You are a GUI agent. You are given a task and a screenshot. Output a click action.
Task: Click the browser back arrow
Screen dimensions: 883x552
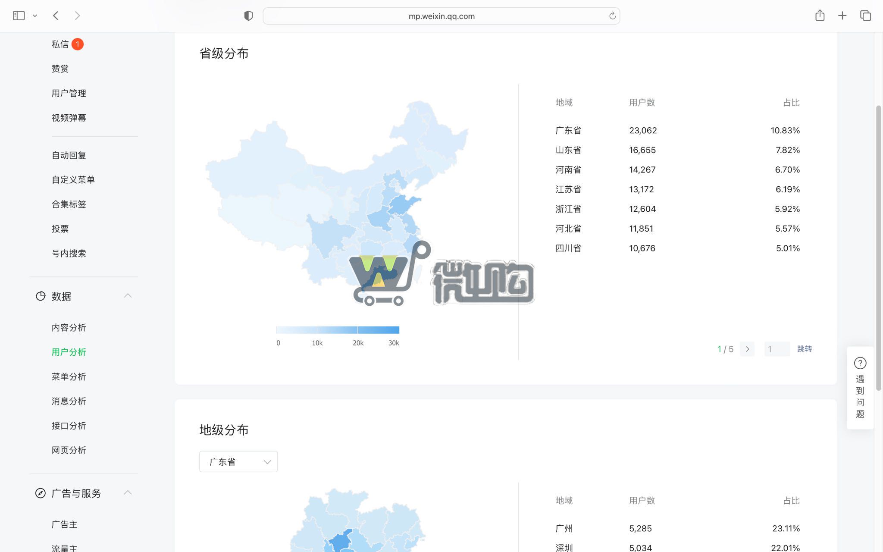[56, 16]
